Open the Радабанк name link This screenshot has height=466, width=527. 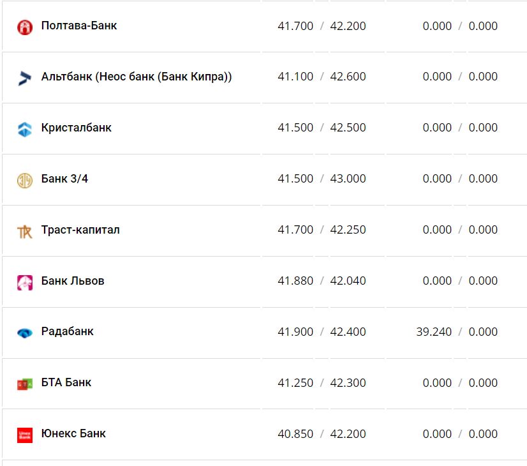[x=68, y=331]
